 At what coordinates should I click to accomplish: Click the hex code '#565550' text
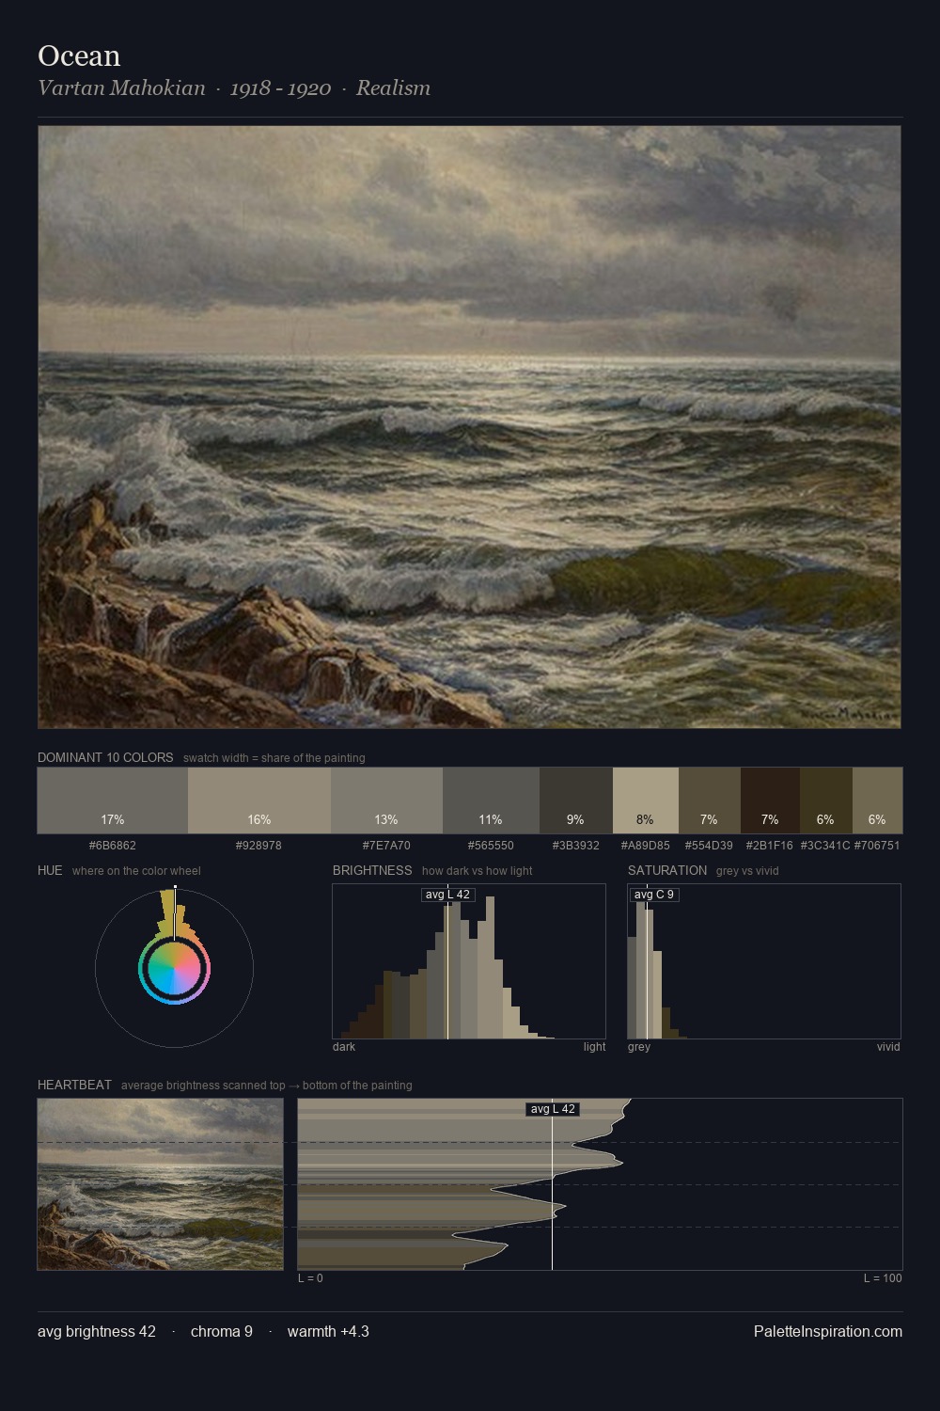point(491,846)
